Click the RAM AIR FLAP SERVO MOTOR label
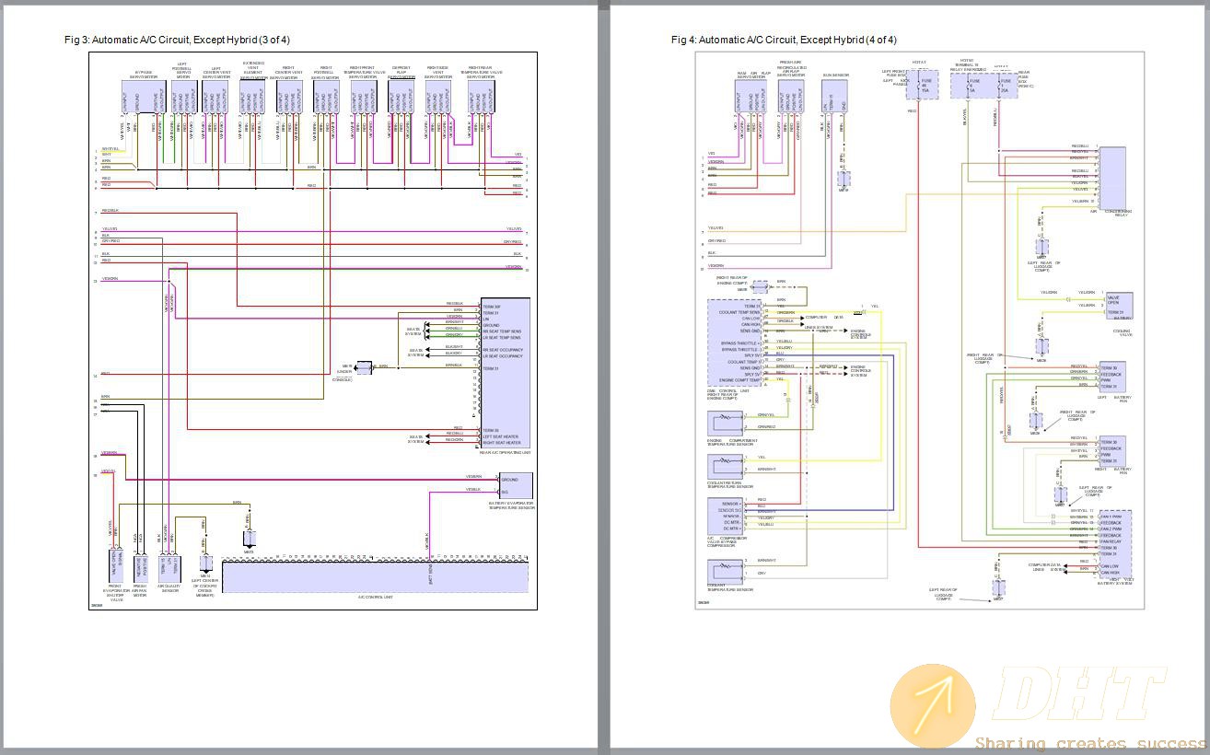Image resolution: width=1210 pixels, height=755 pixels. [753, 75]
